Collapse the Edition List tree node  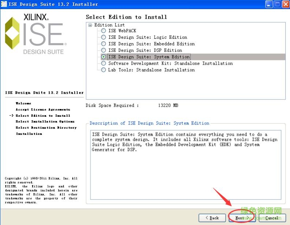click(90, 25)
